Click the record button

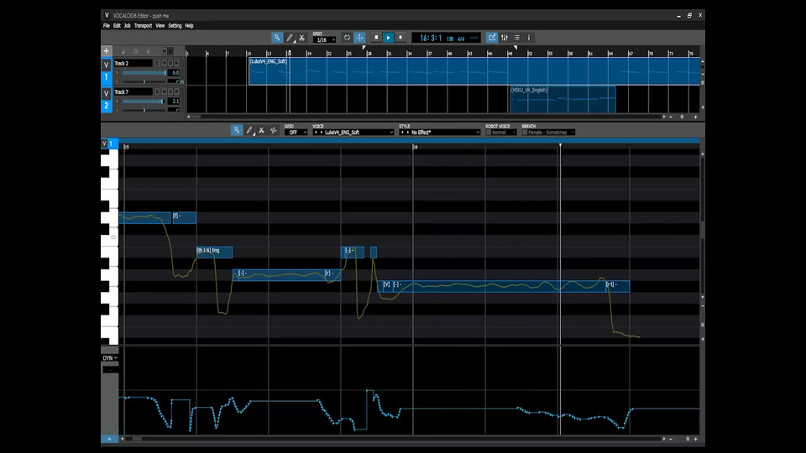pos(400,38)
